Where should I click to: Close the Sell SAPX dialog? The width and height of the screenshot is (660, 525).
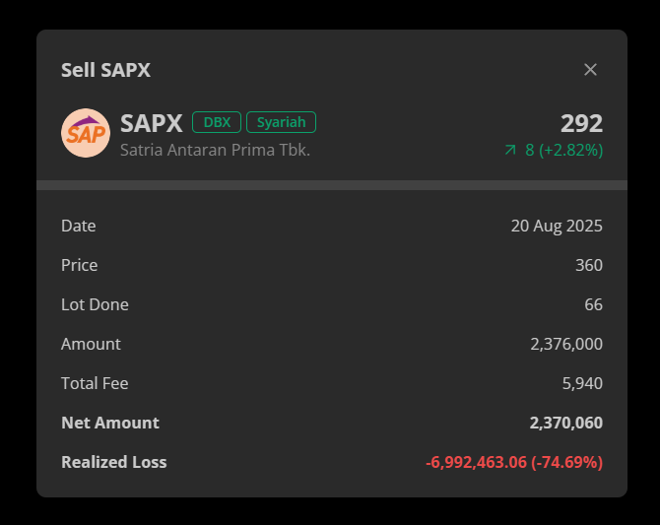[590, 70]
